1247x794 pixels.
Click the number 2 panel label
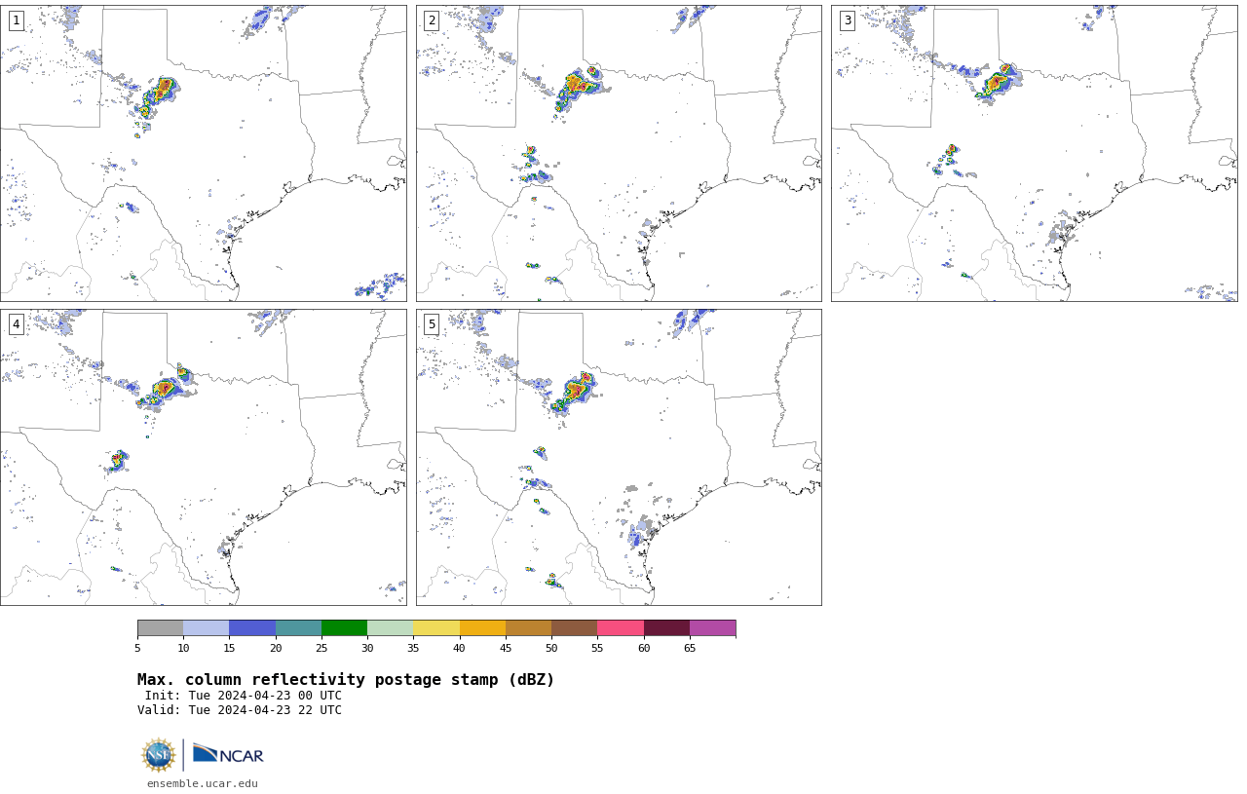432,20
